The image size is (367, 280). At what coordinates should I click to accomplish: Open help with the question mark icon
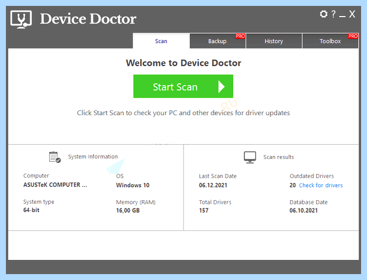coord(333,14)
